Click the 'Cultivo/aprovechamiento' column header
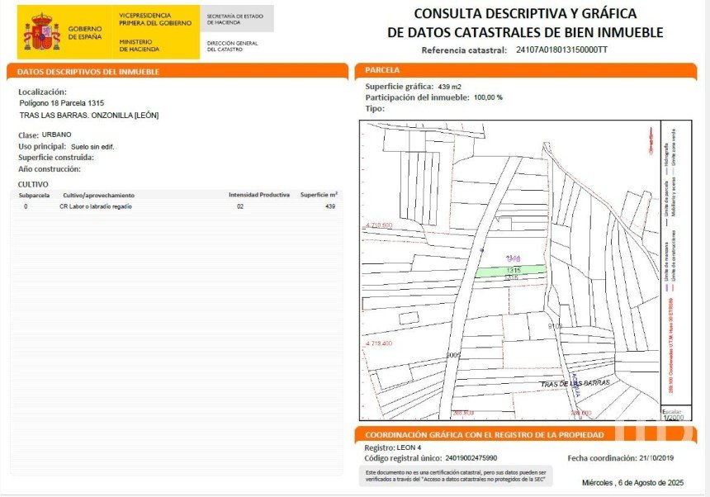This screenshot has height=497, width=710. click(x=98, y=195)
